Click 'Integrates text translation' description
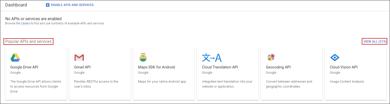390x104 pixels. point(227,84)
